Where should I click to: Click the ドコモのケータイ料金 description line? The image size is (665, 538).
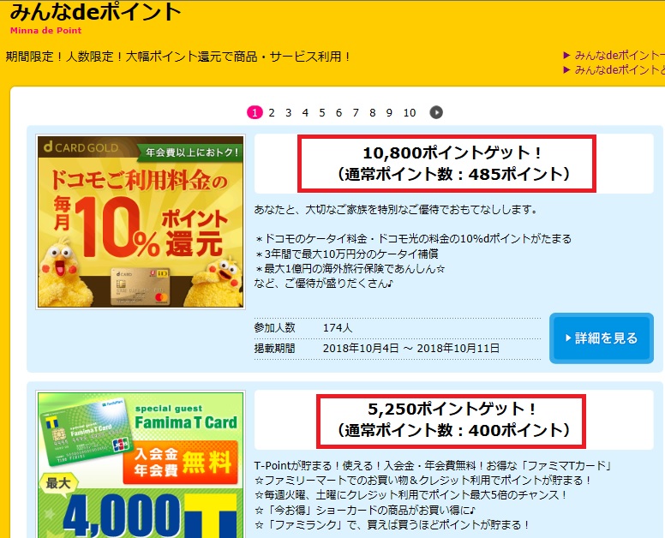coord(413,239)
